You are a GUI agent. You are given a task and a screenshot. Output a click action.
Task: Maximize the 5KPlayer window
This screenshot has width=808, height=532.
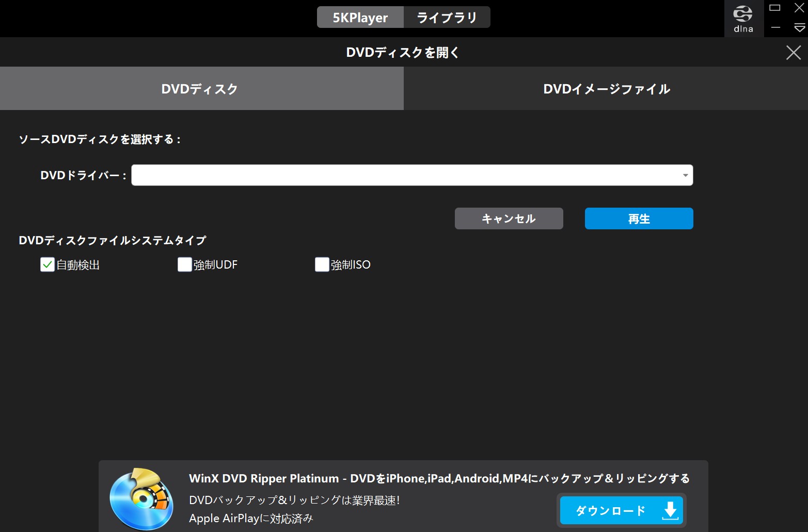point(775,8)
